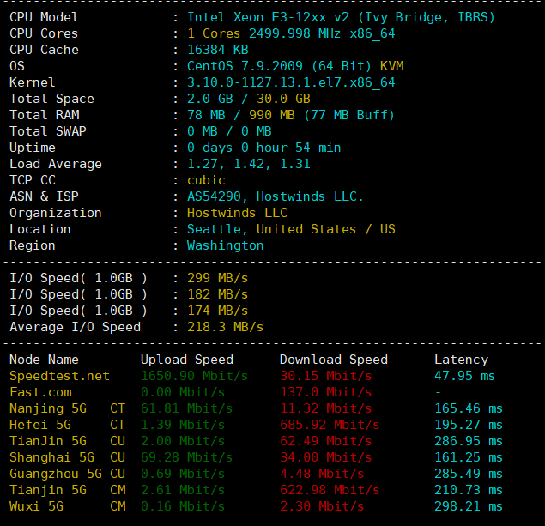Click the 299 MB/s I/O speed result

click(217, 278)
